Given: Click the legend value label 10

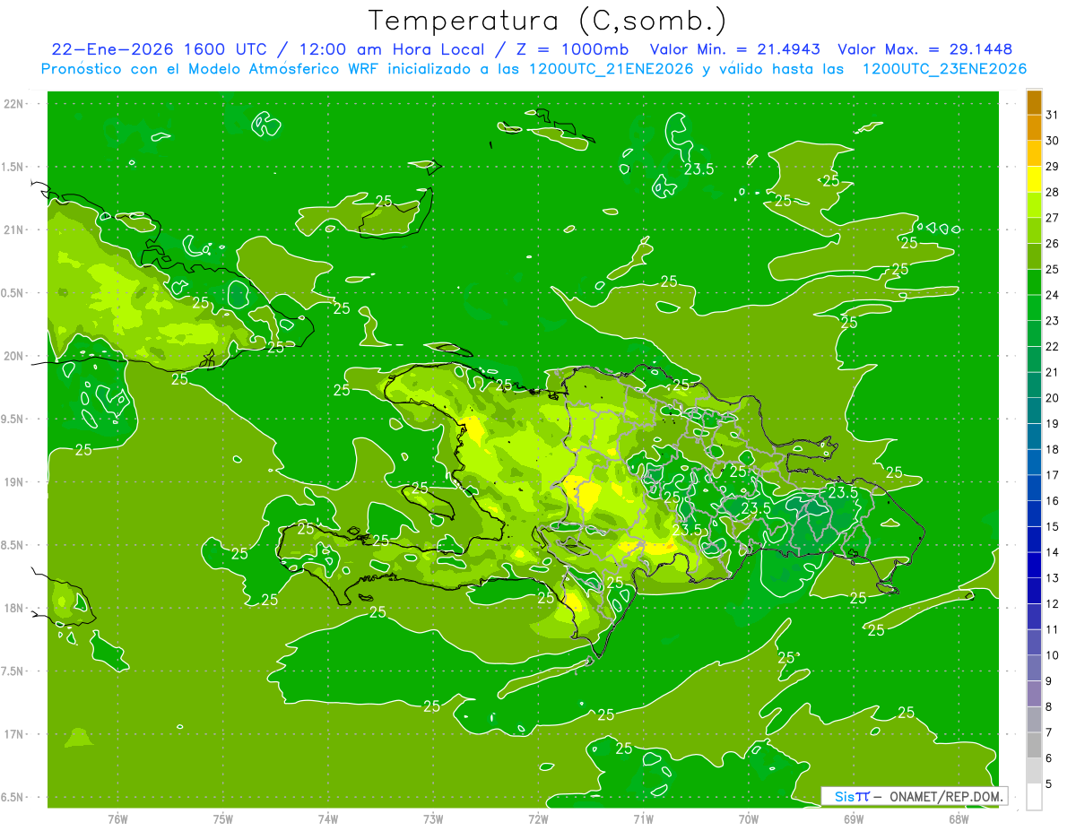Looking at the screenshot, I should [x=1053, y=655].
